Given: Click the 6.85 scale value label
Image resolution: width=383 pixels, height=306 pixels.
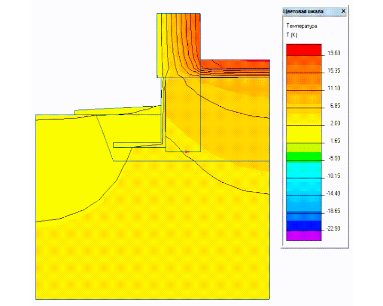Looking at the screenshot, I should click(335, 106).
